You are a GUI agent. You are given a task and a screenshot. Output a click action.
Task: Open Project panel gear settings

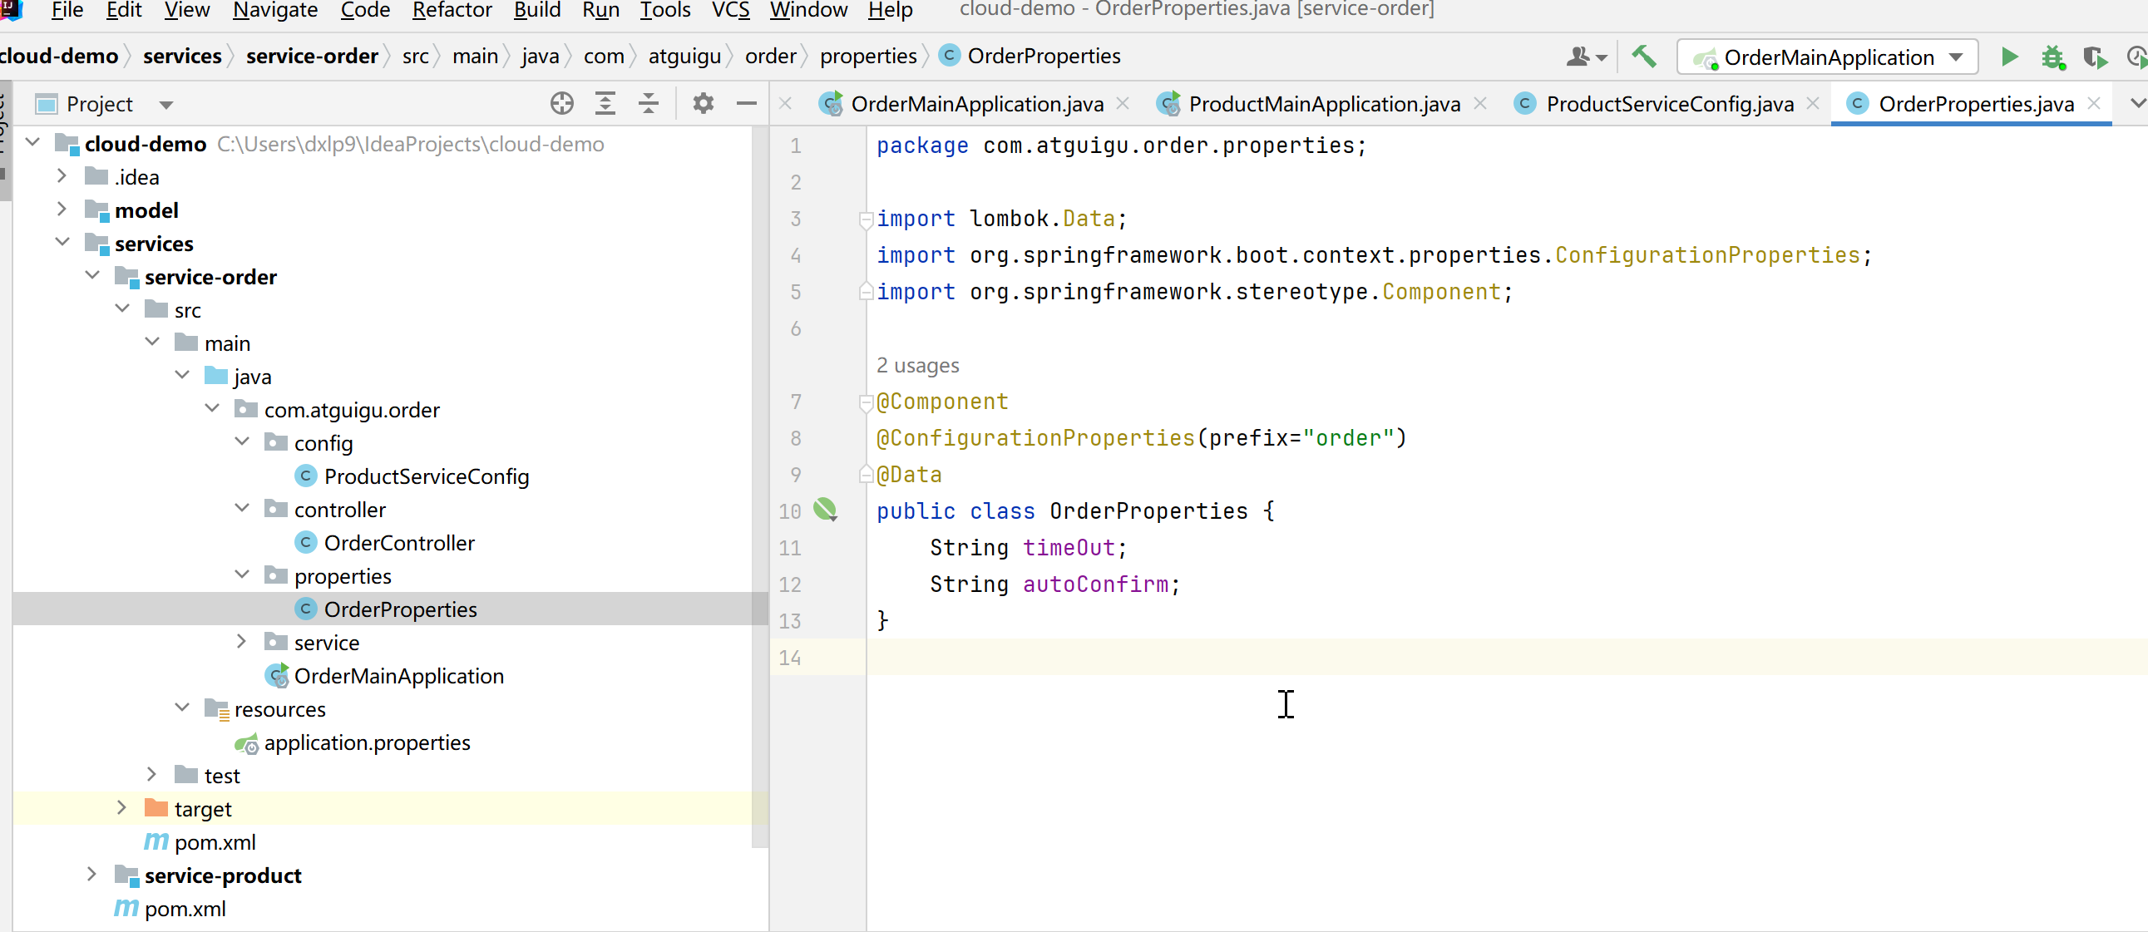click(703, 103)
